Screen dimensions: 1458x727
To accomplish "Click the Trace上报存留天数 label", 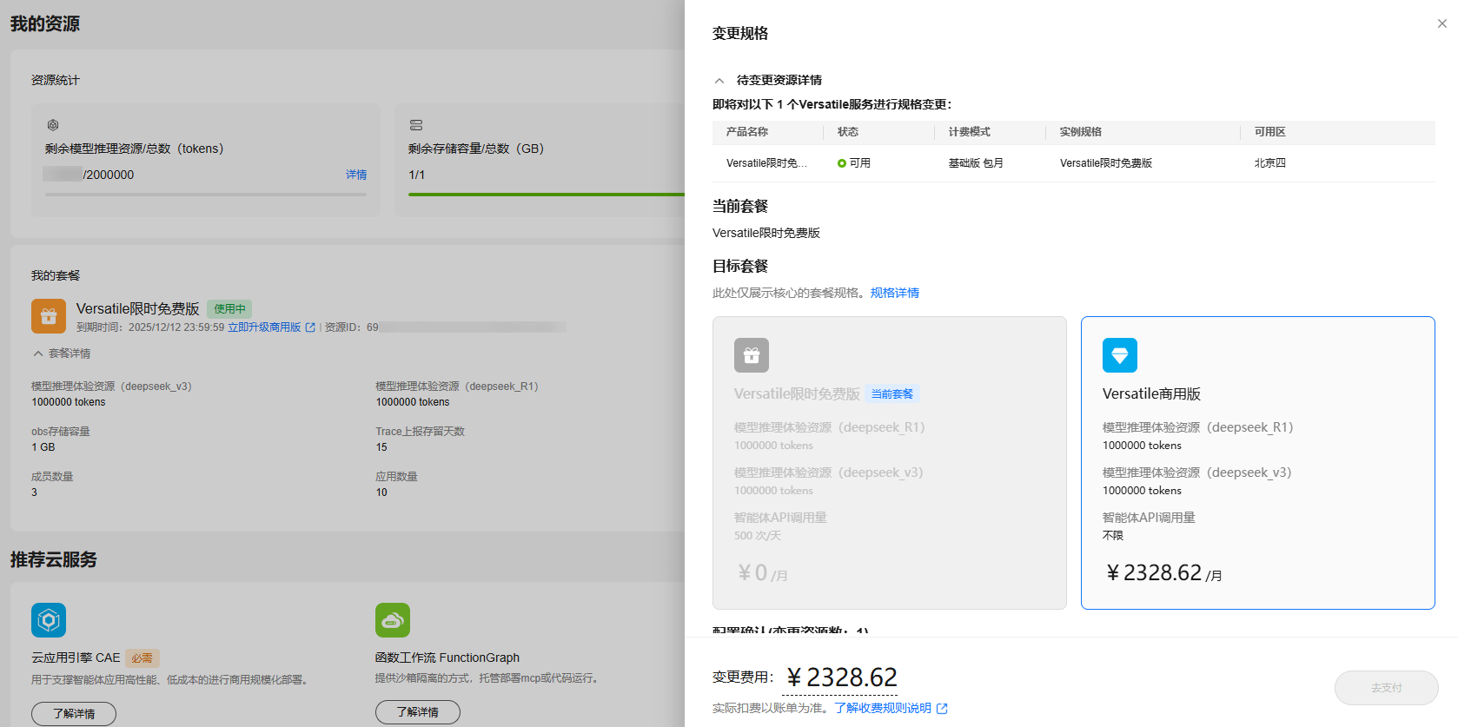I will pos(421,432).
